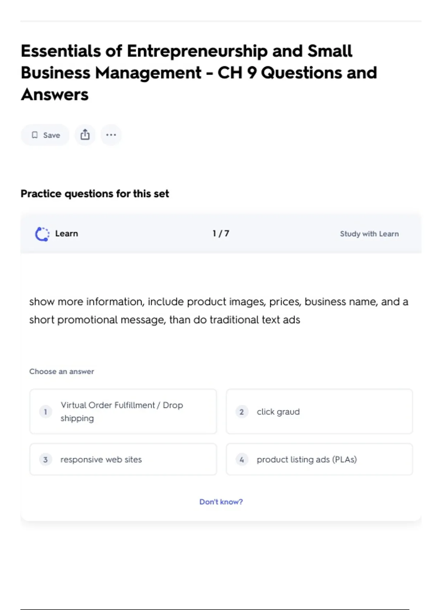Screen dimensions: 430x610
Task: Click the Learn tab label
Action: (66, 234)
